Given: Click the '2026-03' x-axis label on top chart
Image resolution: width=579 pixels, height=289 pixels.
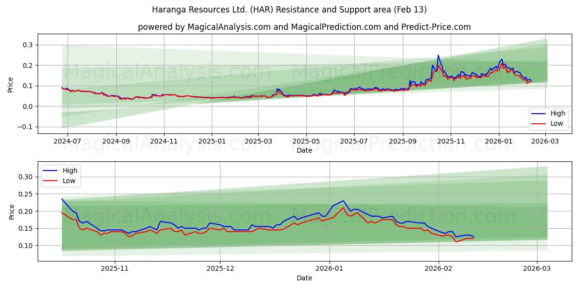Looking at the screenshot, I should point(545,141).
